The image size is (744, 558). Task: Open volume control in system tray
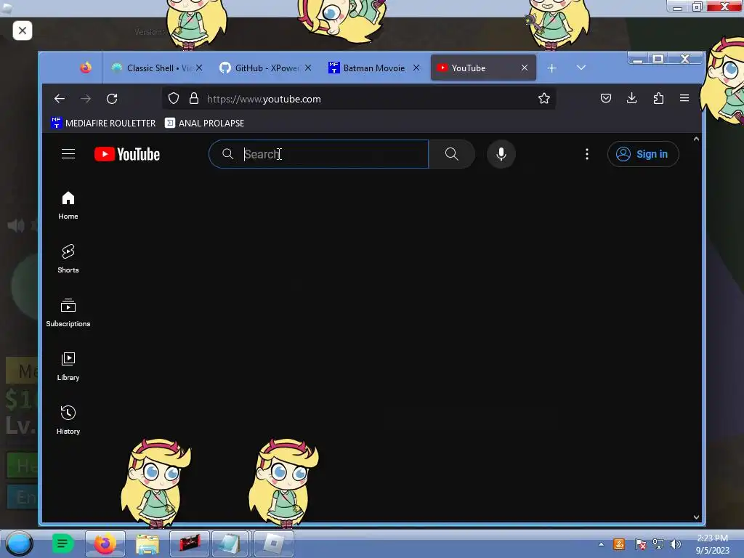click(x=675, y=544)
